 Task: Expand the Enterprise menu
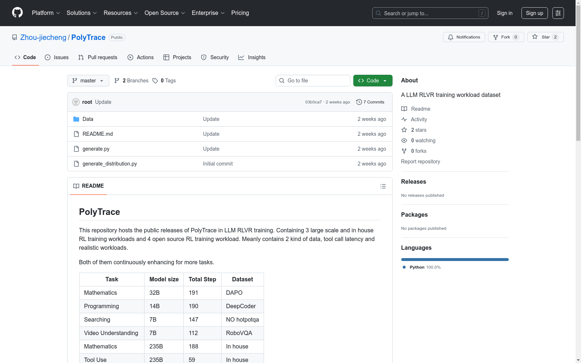point(208,13)
